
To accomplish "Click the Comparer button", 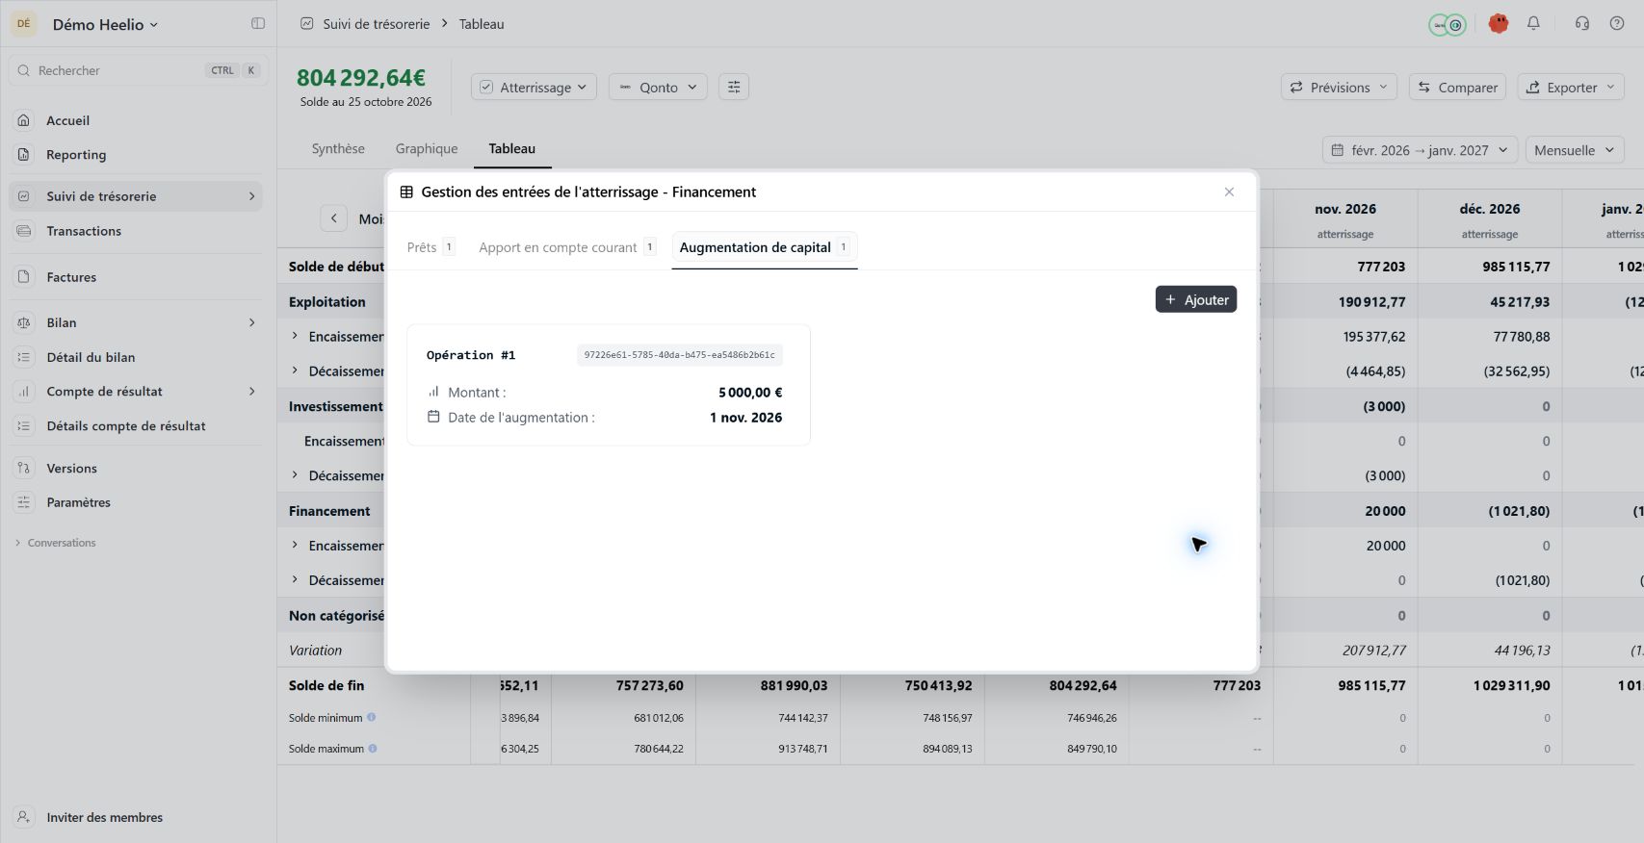I will [x=1457, y=88].
